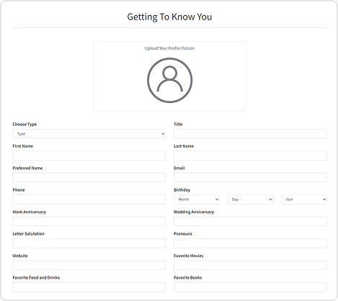Click the First Name label
The height and width of the screenshot is (301, 338).
tap(23, 146)
